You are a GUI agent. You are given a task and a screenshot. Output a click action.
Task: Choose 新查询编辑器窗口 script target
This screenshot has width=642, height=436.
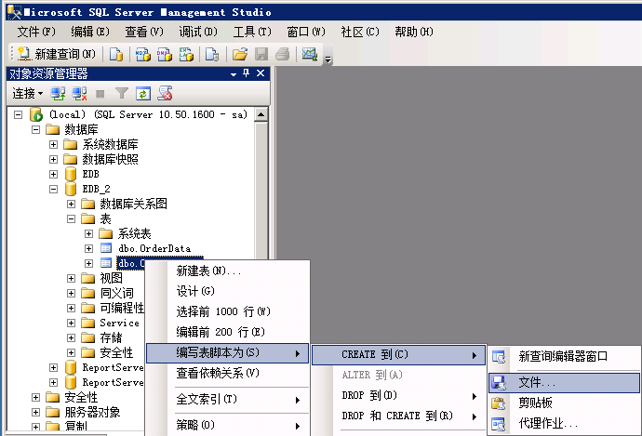pos(564,357)
